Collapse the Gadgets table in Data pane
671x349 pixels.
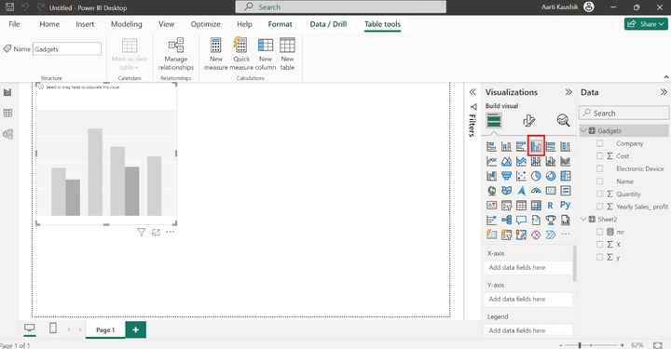(583, 130)
